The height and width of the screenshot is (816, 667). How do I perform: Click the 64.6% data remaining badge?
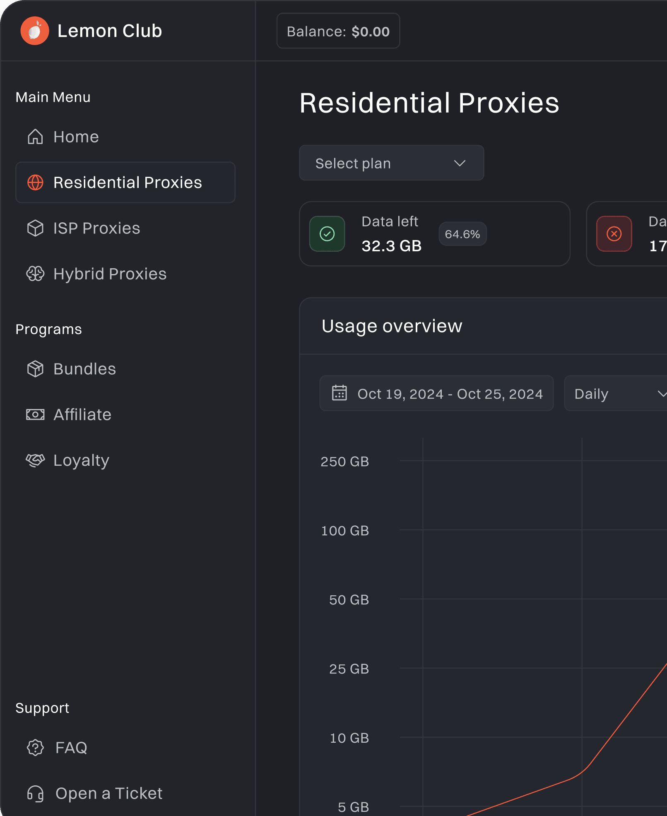[462, 234]
